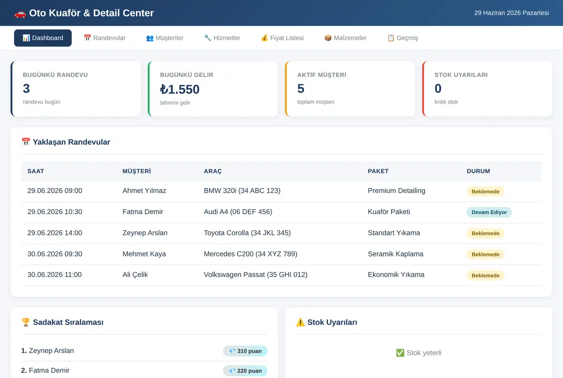
Task: Click the Devam Ediyor status badge
Action: click(x=489, y=212)
